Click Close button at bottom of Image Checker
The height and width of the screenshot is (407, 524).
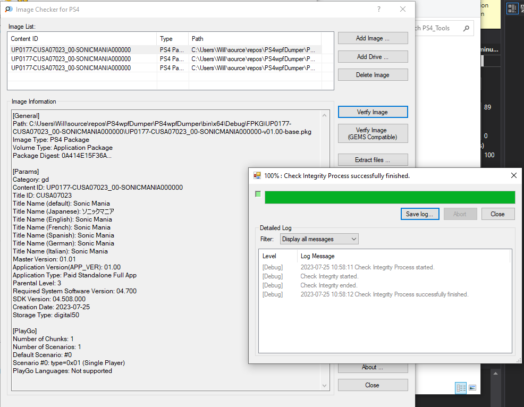pos(373,385)
